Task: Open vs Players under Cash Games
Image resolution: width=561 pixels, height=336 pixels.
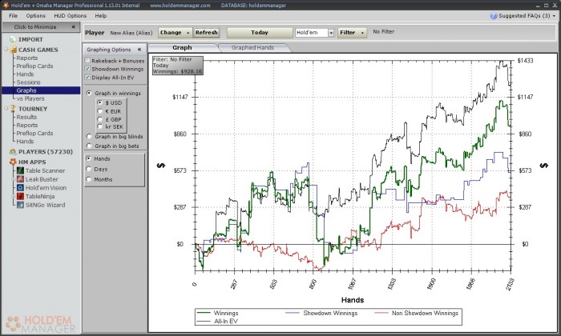Action: click(x=30, y=98)
